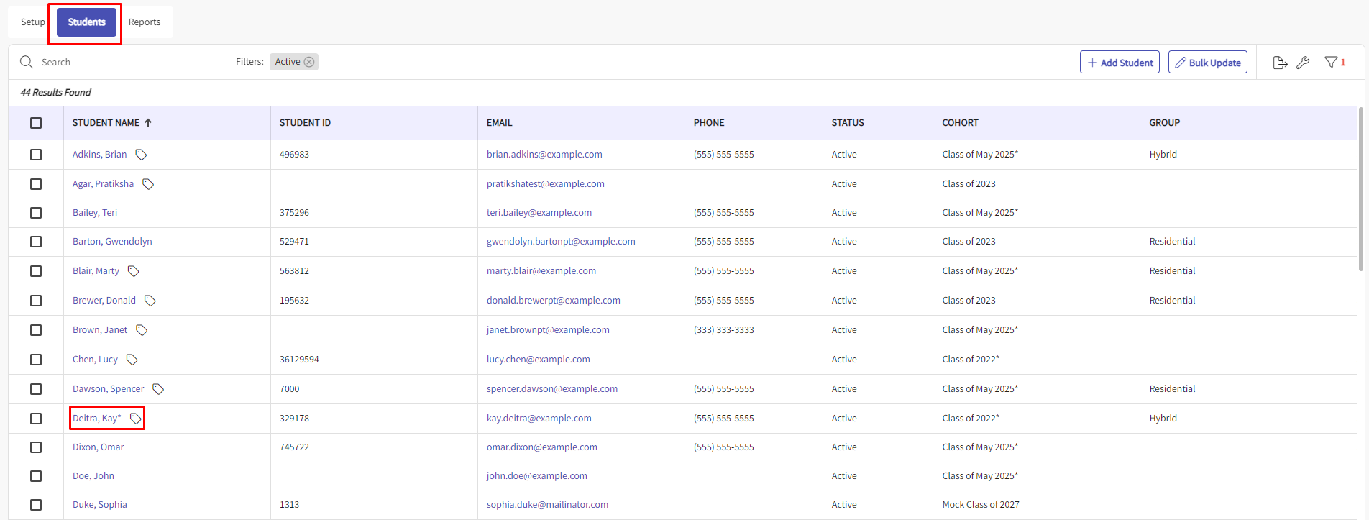Remove the Active filter chip
Image resolution: width=1369 pixels, height=520 pixels.
click(309, 62)
